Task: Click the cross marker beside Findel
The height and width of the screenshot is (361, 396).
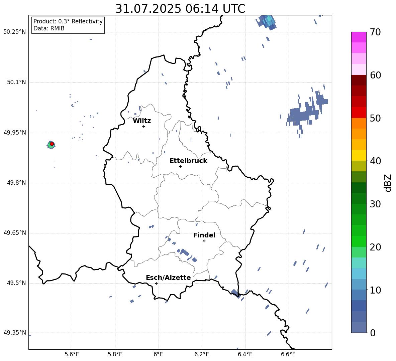Action: click(204, 241)
